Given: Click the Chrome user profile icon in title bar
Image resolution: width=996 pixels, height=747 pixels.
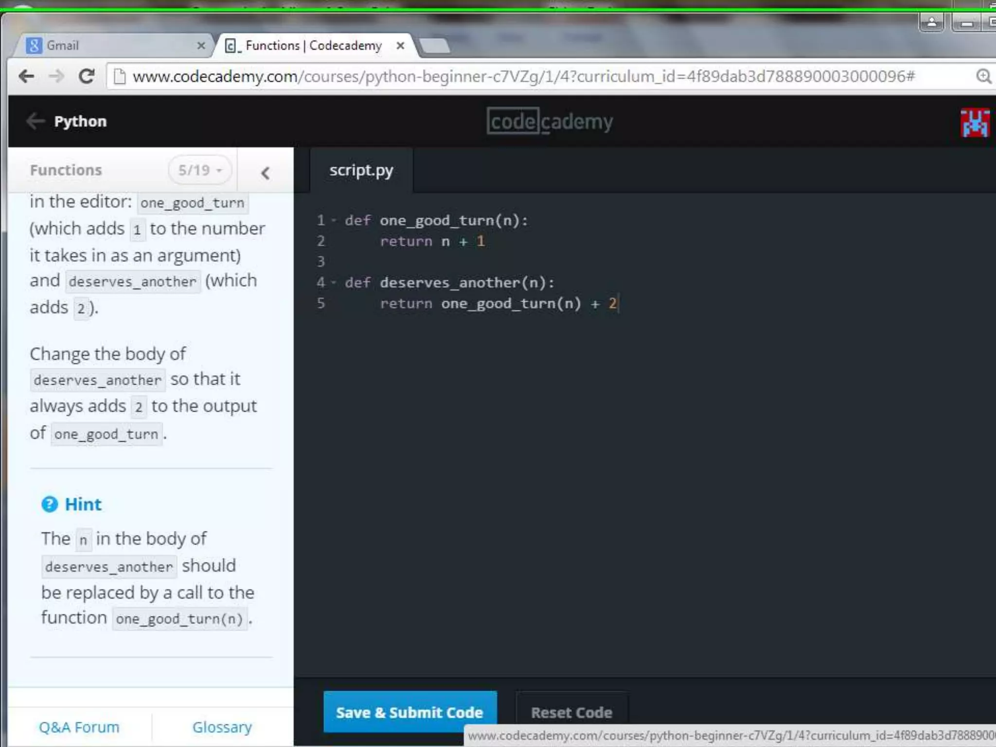Looking at the screenshot, I should 932,22.
